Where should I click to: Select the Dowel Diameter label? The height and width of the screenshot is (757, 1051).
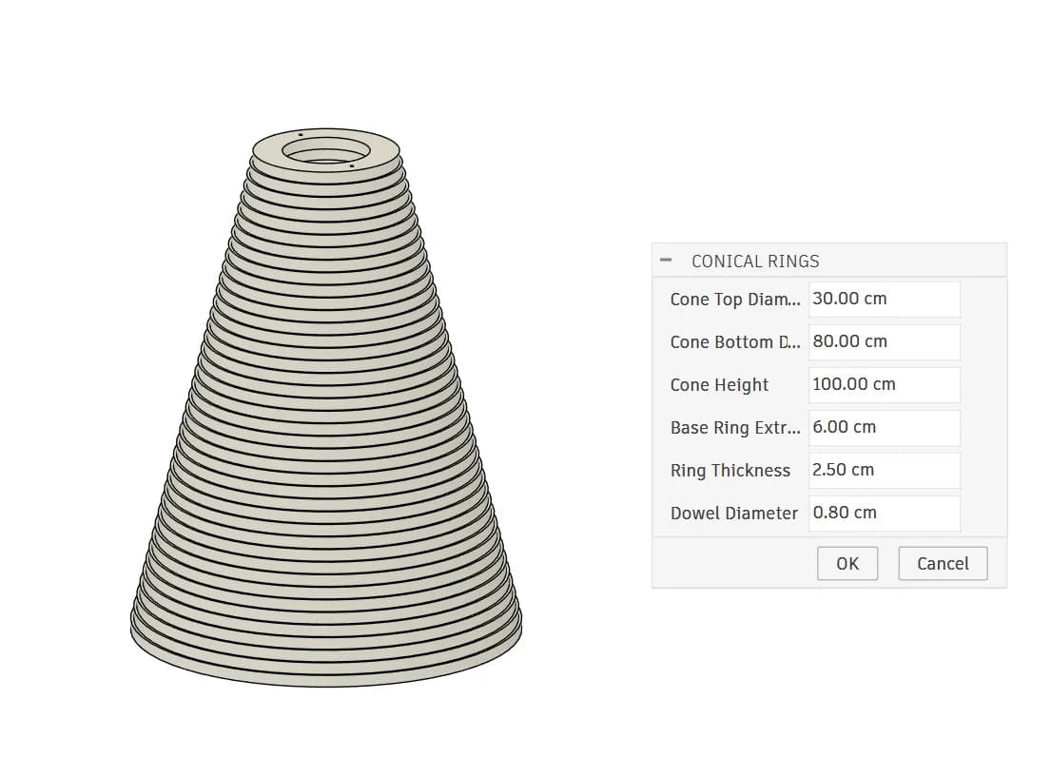(734, 514)
